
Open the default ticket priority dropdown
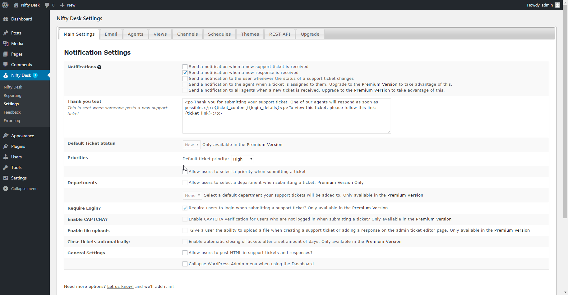pos(242,159)
